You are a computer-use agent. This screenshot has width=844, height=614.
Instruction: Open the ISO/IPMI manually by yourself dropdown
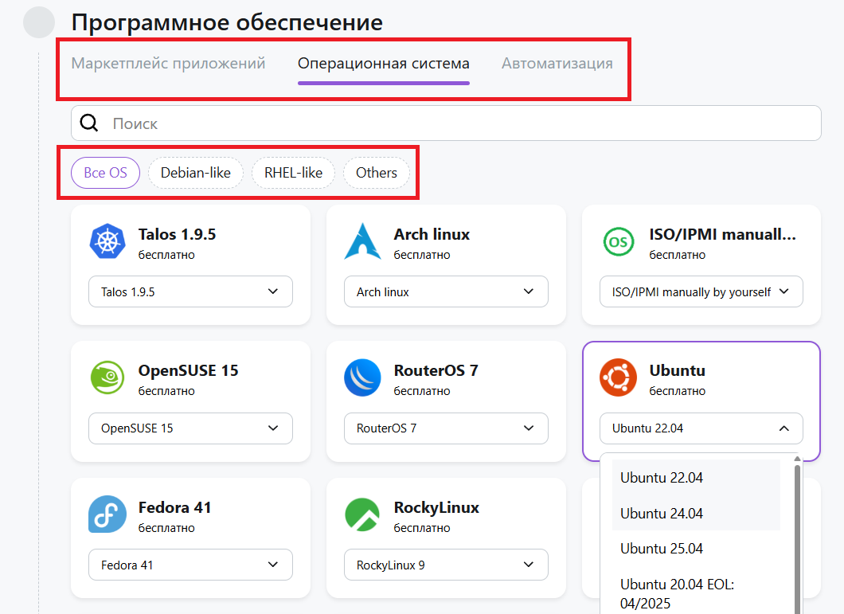701,291
